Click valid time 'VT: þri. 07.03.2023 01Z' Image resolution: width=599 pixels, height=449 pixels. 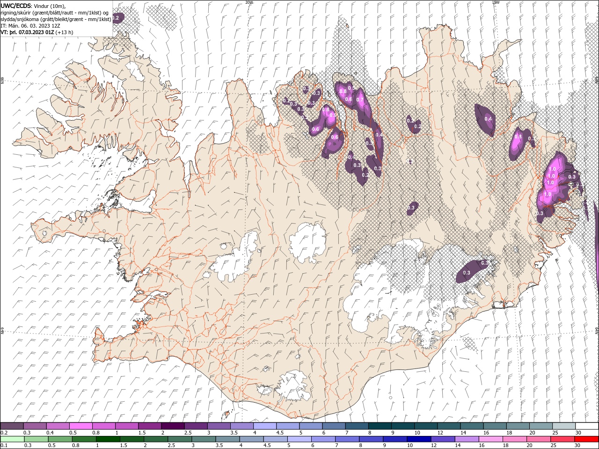[x=27, y=33]
